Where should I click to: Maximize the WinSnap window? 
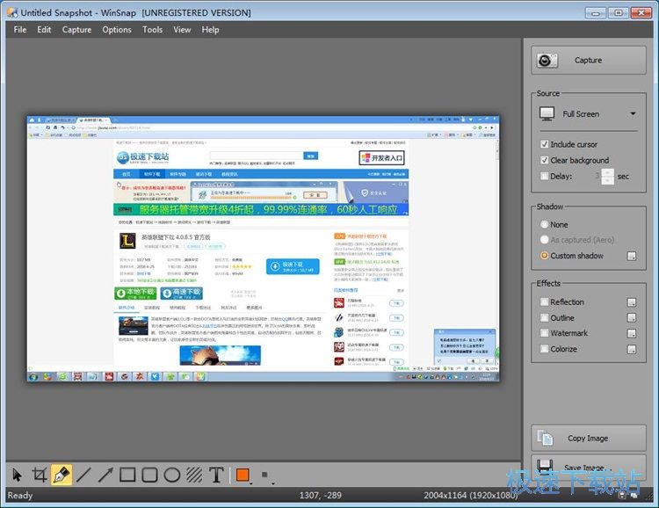click(x=619, y=13)
